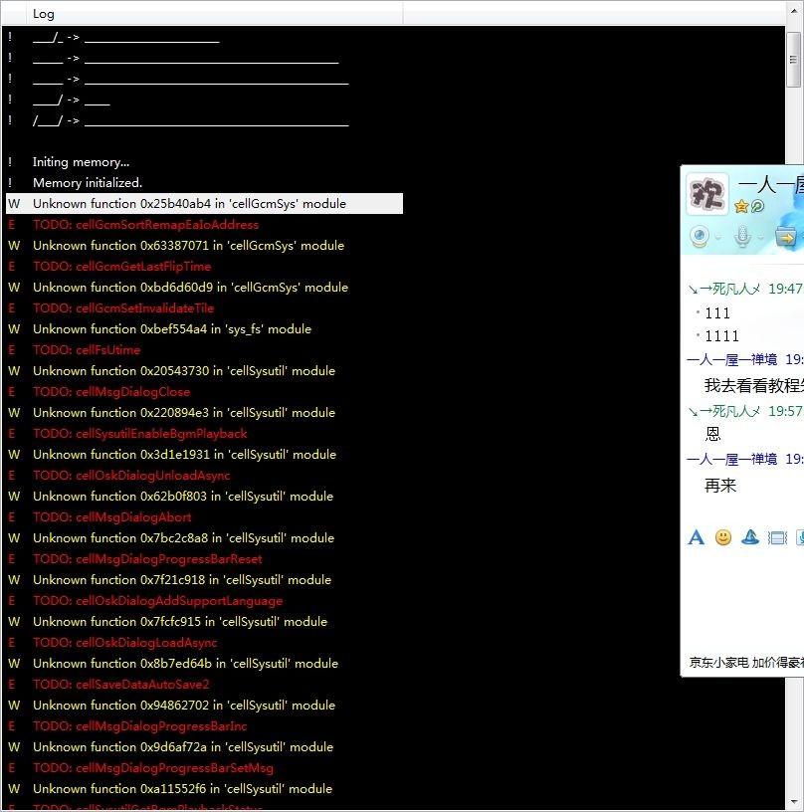Screen dimensions: 804x812
Task: Click the magic hat emoticon icon
Action: click(x=750, y=537)
